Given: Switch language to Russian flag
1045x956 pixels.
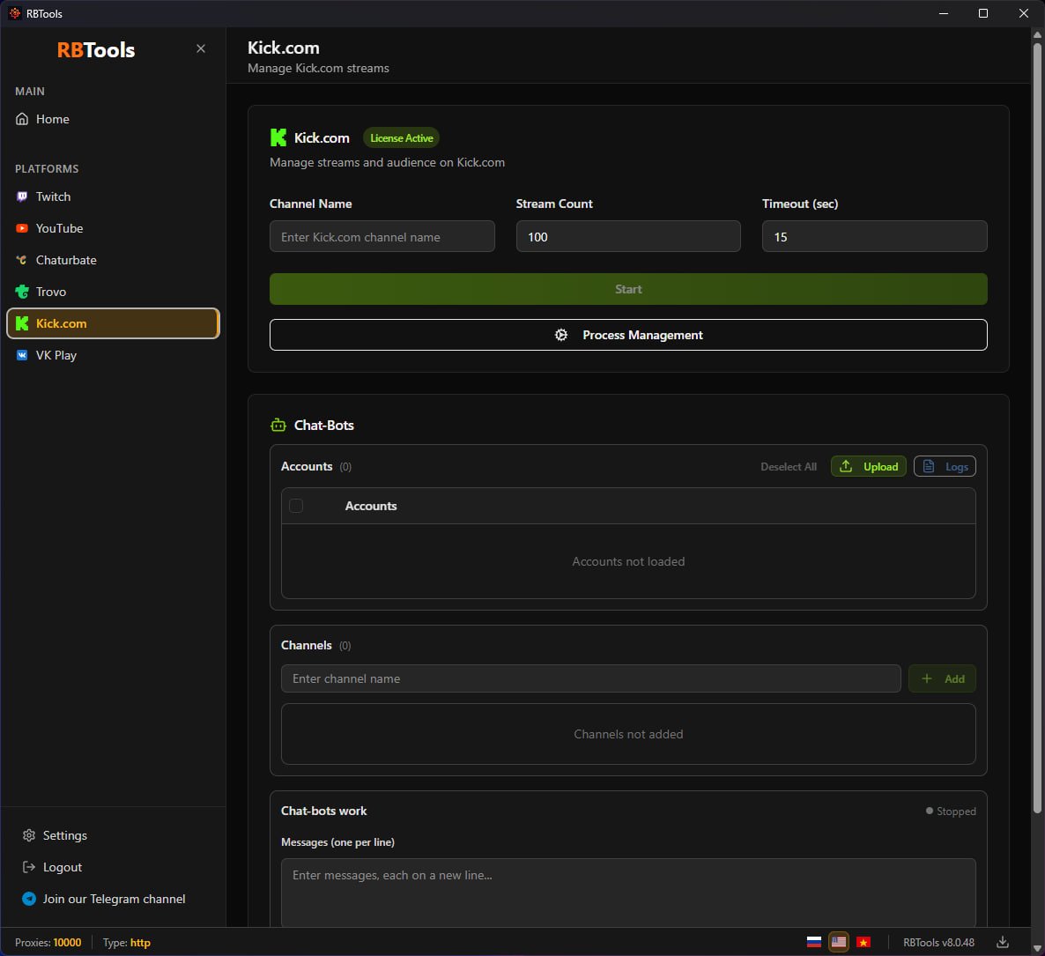Looking at the screenshot, I should [x=814, y=942].
